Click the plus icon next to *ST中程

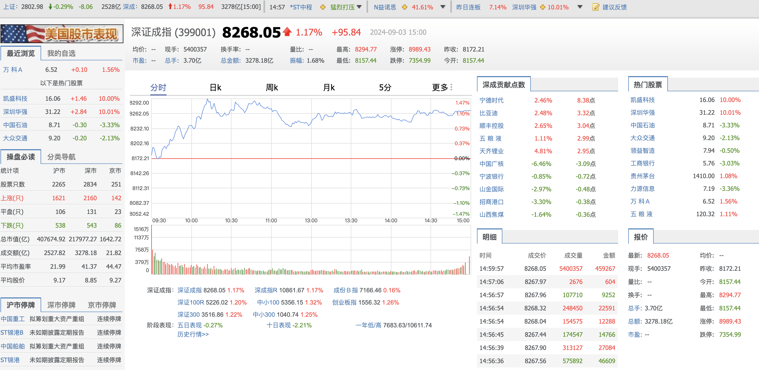coord(323,7)
